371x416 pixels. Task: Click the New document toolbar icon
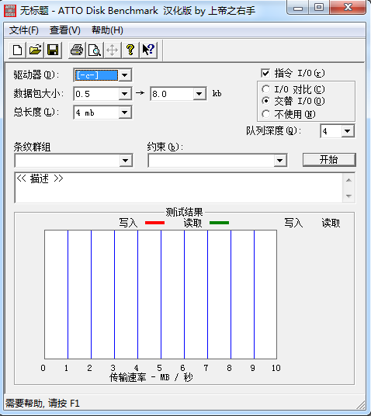[x=17, y=50]
